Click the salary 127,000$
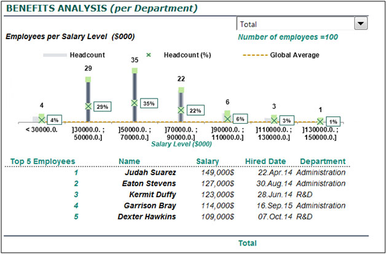 click(217, 184)
